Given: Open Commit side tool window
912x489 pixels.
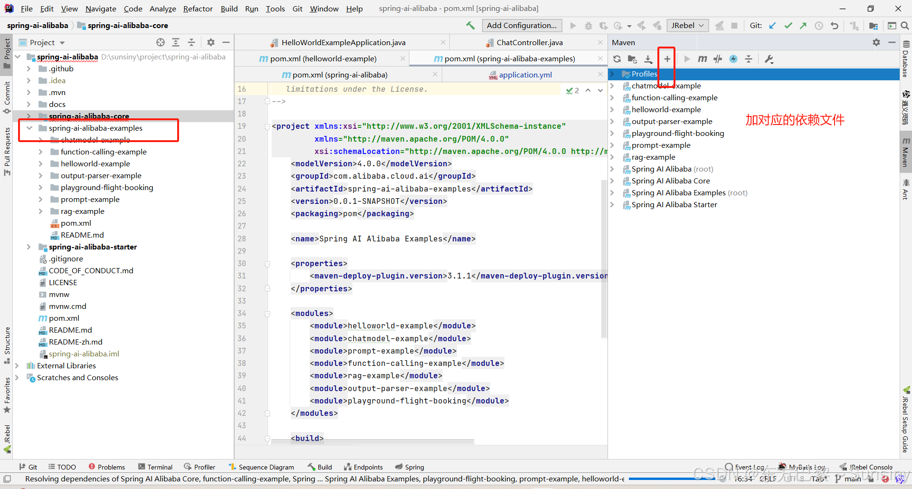Looking at the screenshot, I should coord(7,97).
